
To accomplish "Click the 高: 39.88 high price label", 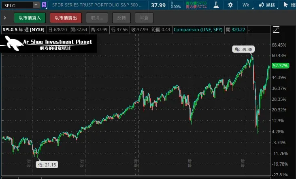I will tap(243, 49).
